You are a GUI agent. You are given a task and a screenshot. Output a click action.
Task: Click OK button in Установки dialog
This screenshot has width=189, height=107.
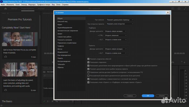point(148,96)
